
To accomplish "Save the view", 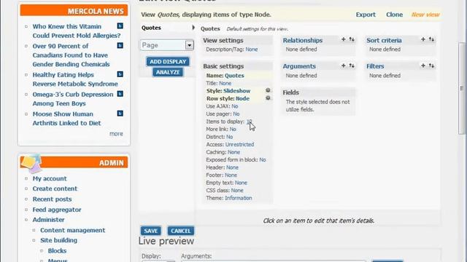I will pyautogui.click(x=151, y=231).
